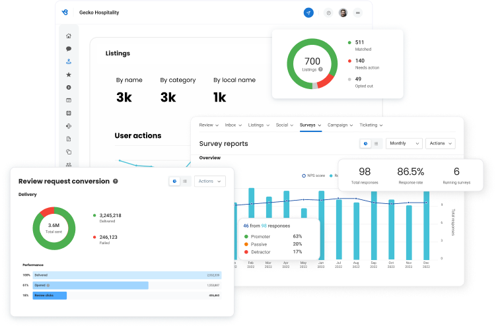This screenshot has width=500, height=328.
Task: Toggle the NPS score legend series
Action: pyautogui.click(x=314, y=176)
